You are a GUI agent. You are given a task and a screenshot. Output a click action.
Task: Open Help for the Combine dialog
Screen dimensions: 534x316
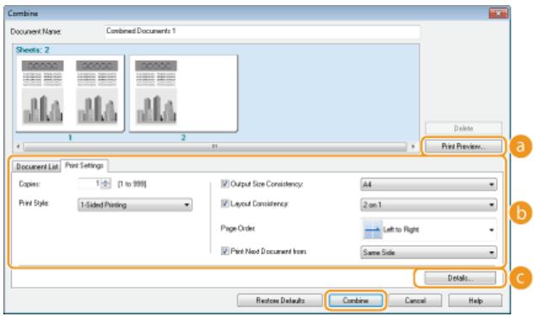475,300
